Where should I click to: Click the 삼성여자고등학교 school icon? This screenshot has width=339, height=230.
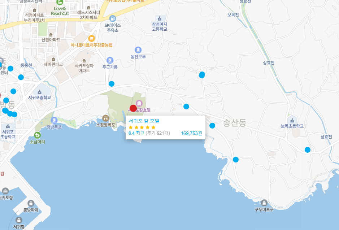(160, 18)
